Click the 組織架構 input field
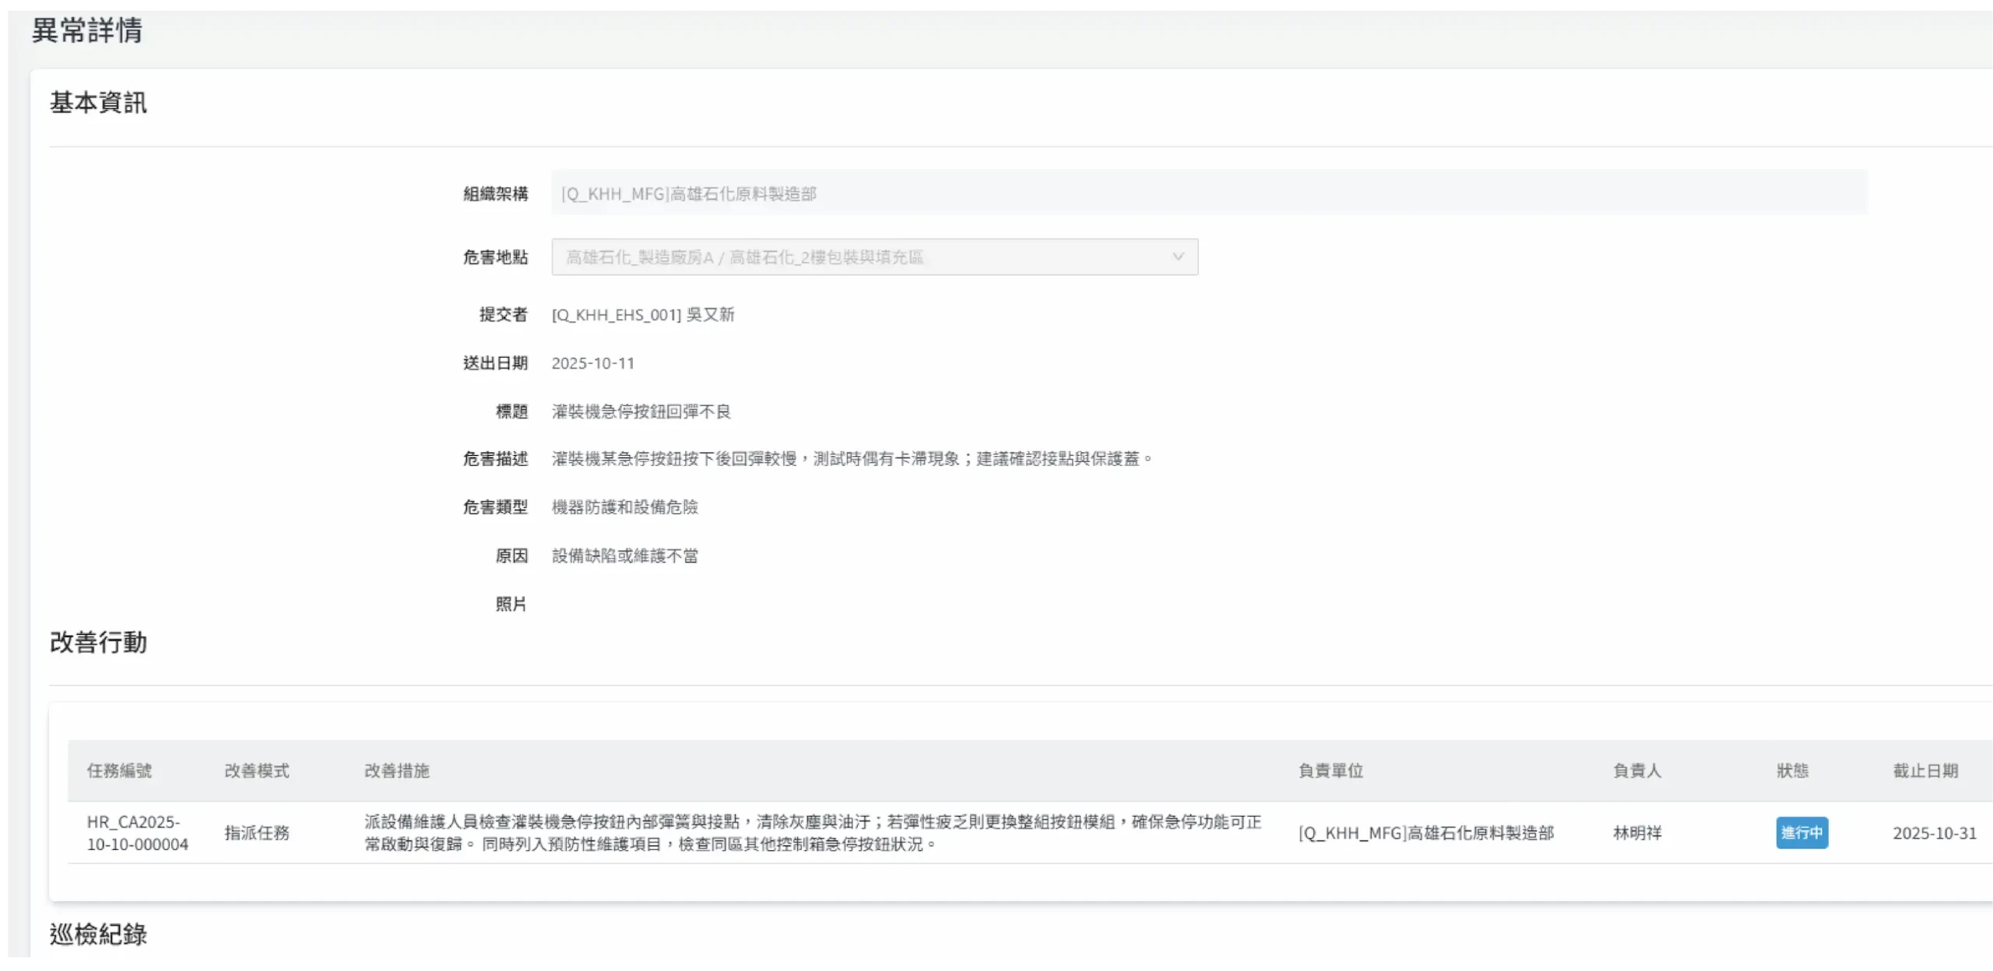The image size is (1993, 971). pos(1208,193)
